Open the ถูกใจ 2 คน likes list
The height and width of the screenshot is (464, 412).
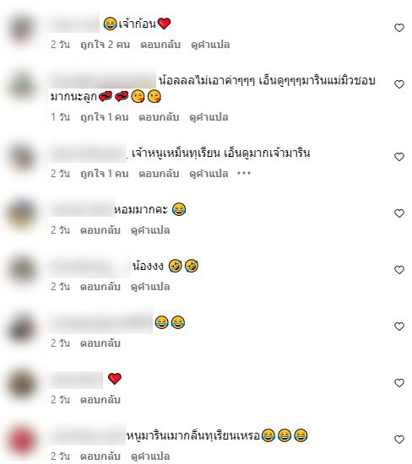click(106, 45)
